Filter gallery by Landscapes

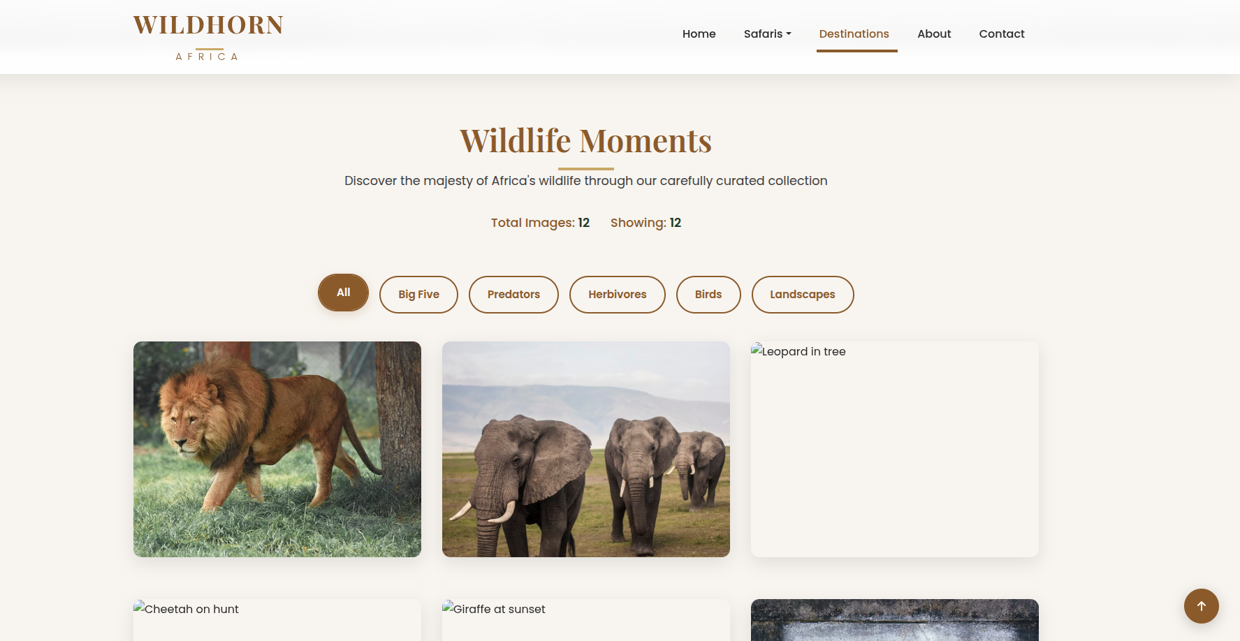pos(803,295)
